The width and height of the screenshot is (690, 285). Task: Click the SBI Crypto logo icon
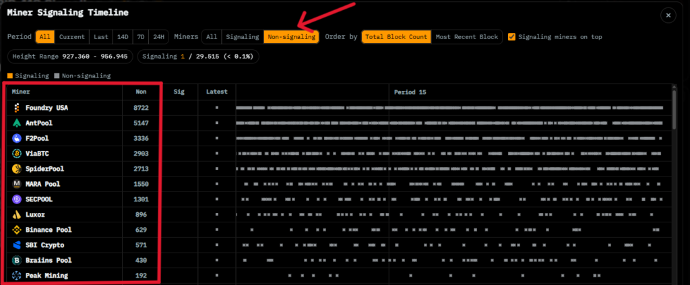click(x=17, y=245)
